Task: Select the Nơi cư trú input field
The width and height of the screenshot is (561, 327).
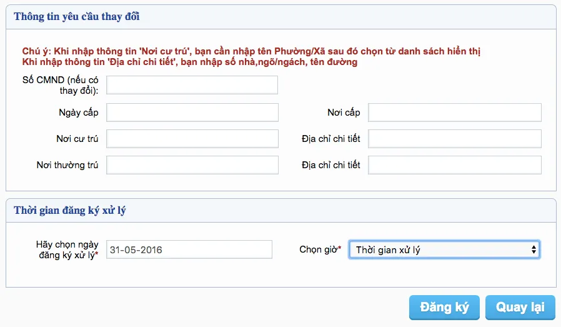Action: 192,139
